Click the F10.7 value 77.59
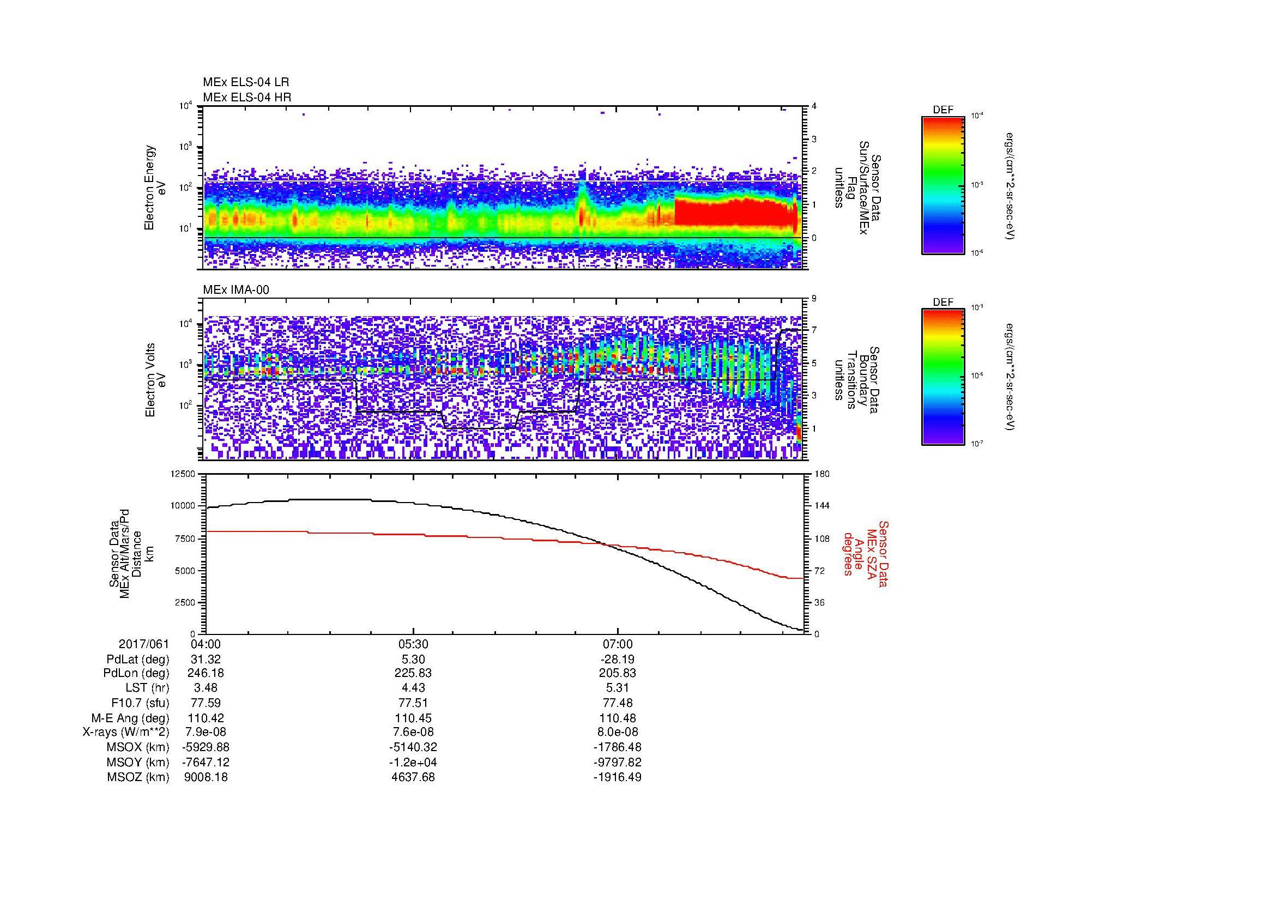The height and width of the screenshot is (901, 1275). point(206,703)
